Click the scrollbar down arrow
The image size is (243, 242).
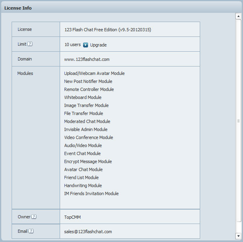(238, 236)
